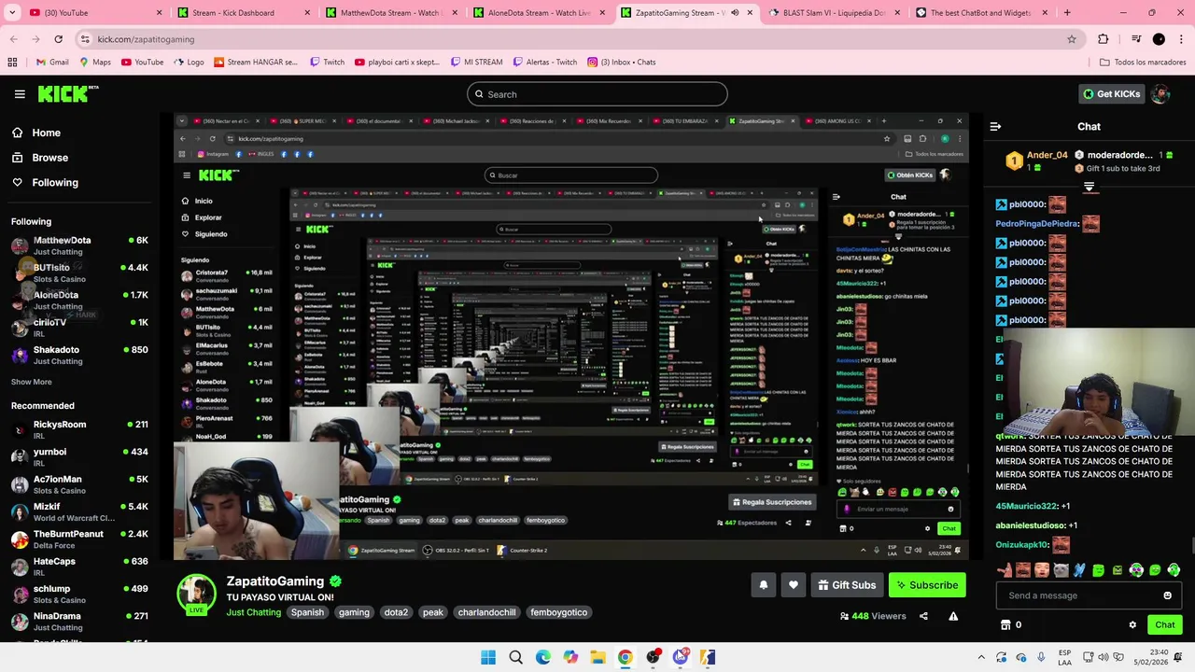Open the Home page in Kick sidebar
This screenshot has width=1195, height=672.
pos(36,133)
